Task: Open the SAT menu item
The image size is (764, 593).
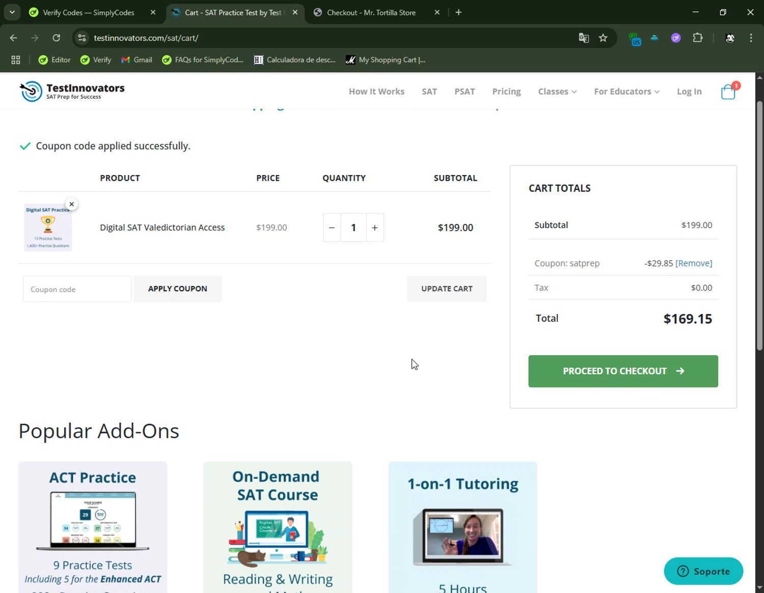Action: point(429,92)
